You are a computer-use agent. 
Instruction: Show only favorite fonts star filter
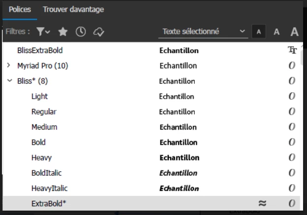coord(63,31)
